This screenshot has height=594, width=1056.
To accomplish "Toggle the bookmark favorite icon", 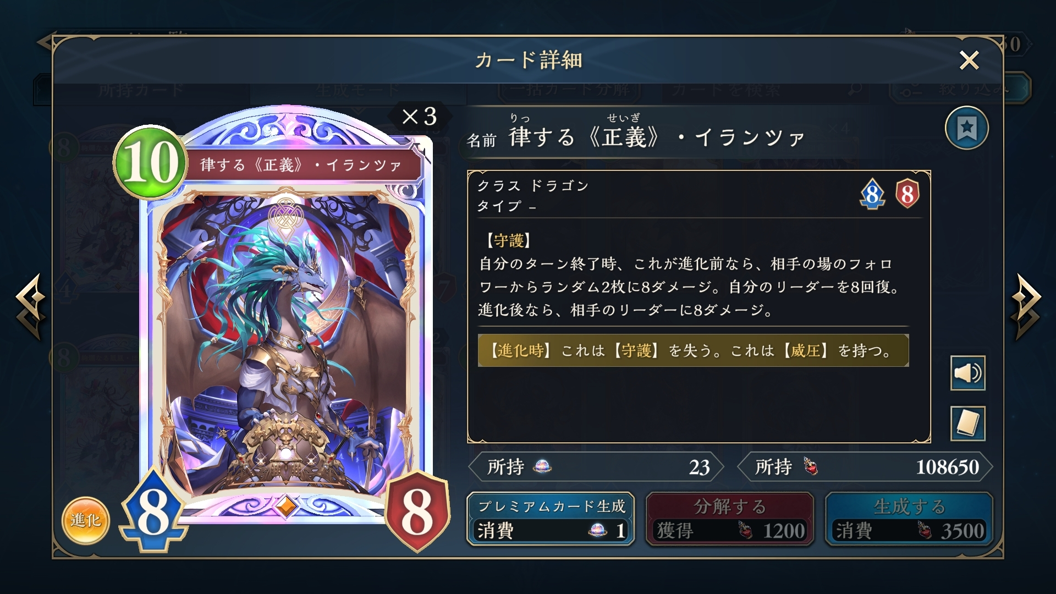I will click(x=967, y=128).
